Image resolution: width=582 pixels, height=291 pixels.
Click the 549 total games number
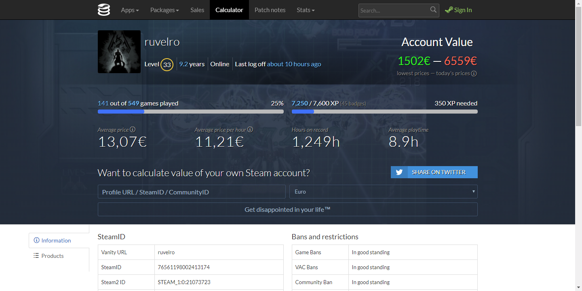133,103
